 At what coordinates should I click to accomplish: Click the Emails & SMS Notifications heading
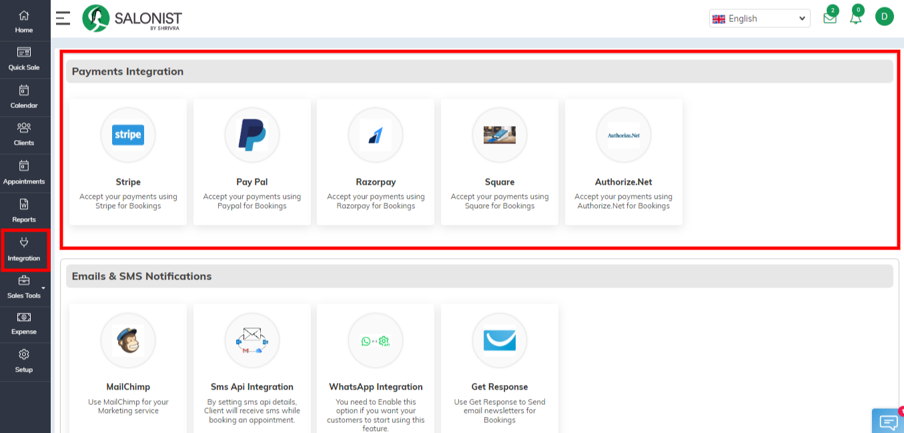(x=141, y=276)
